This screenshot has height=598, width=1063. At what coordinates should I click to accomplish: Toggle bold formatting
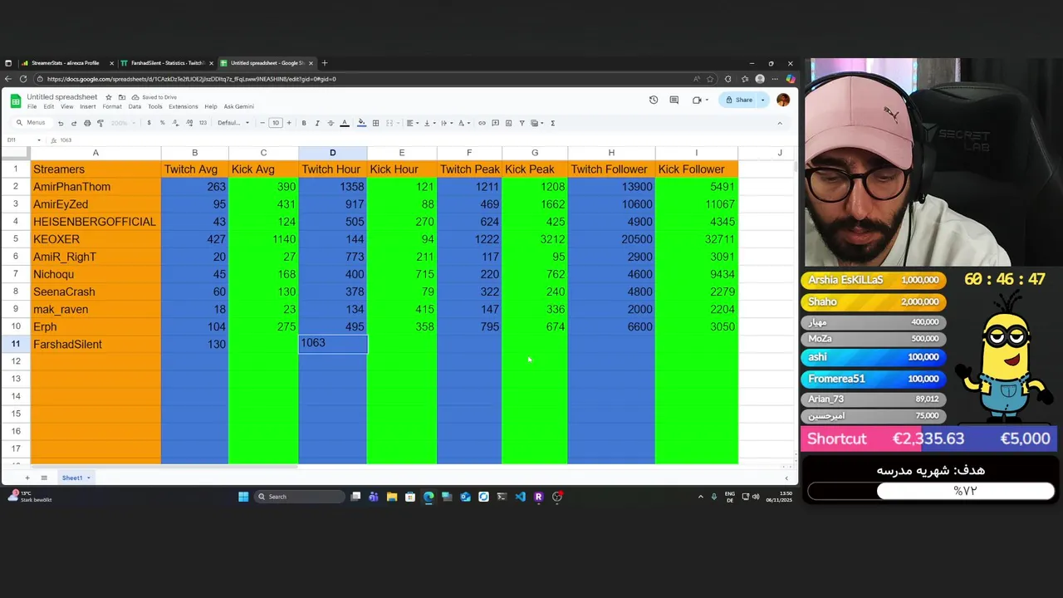[304, 123]
